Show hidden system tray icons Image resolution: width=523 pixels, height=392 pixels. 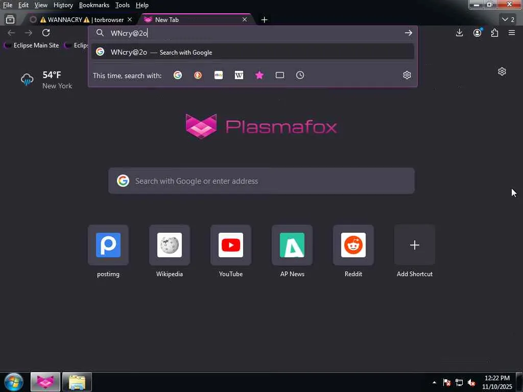click(x=434, y=382)
